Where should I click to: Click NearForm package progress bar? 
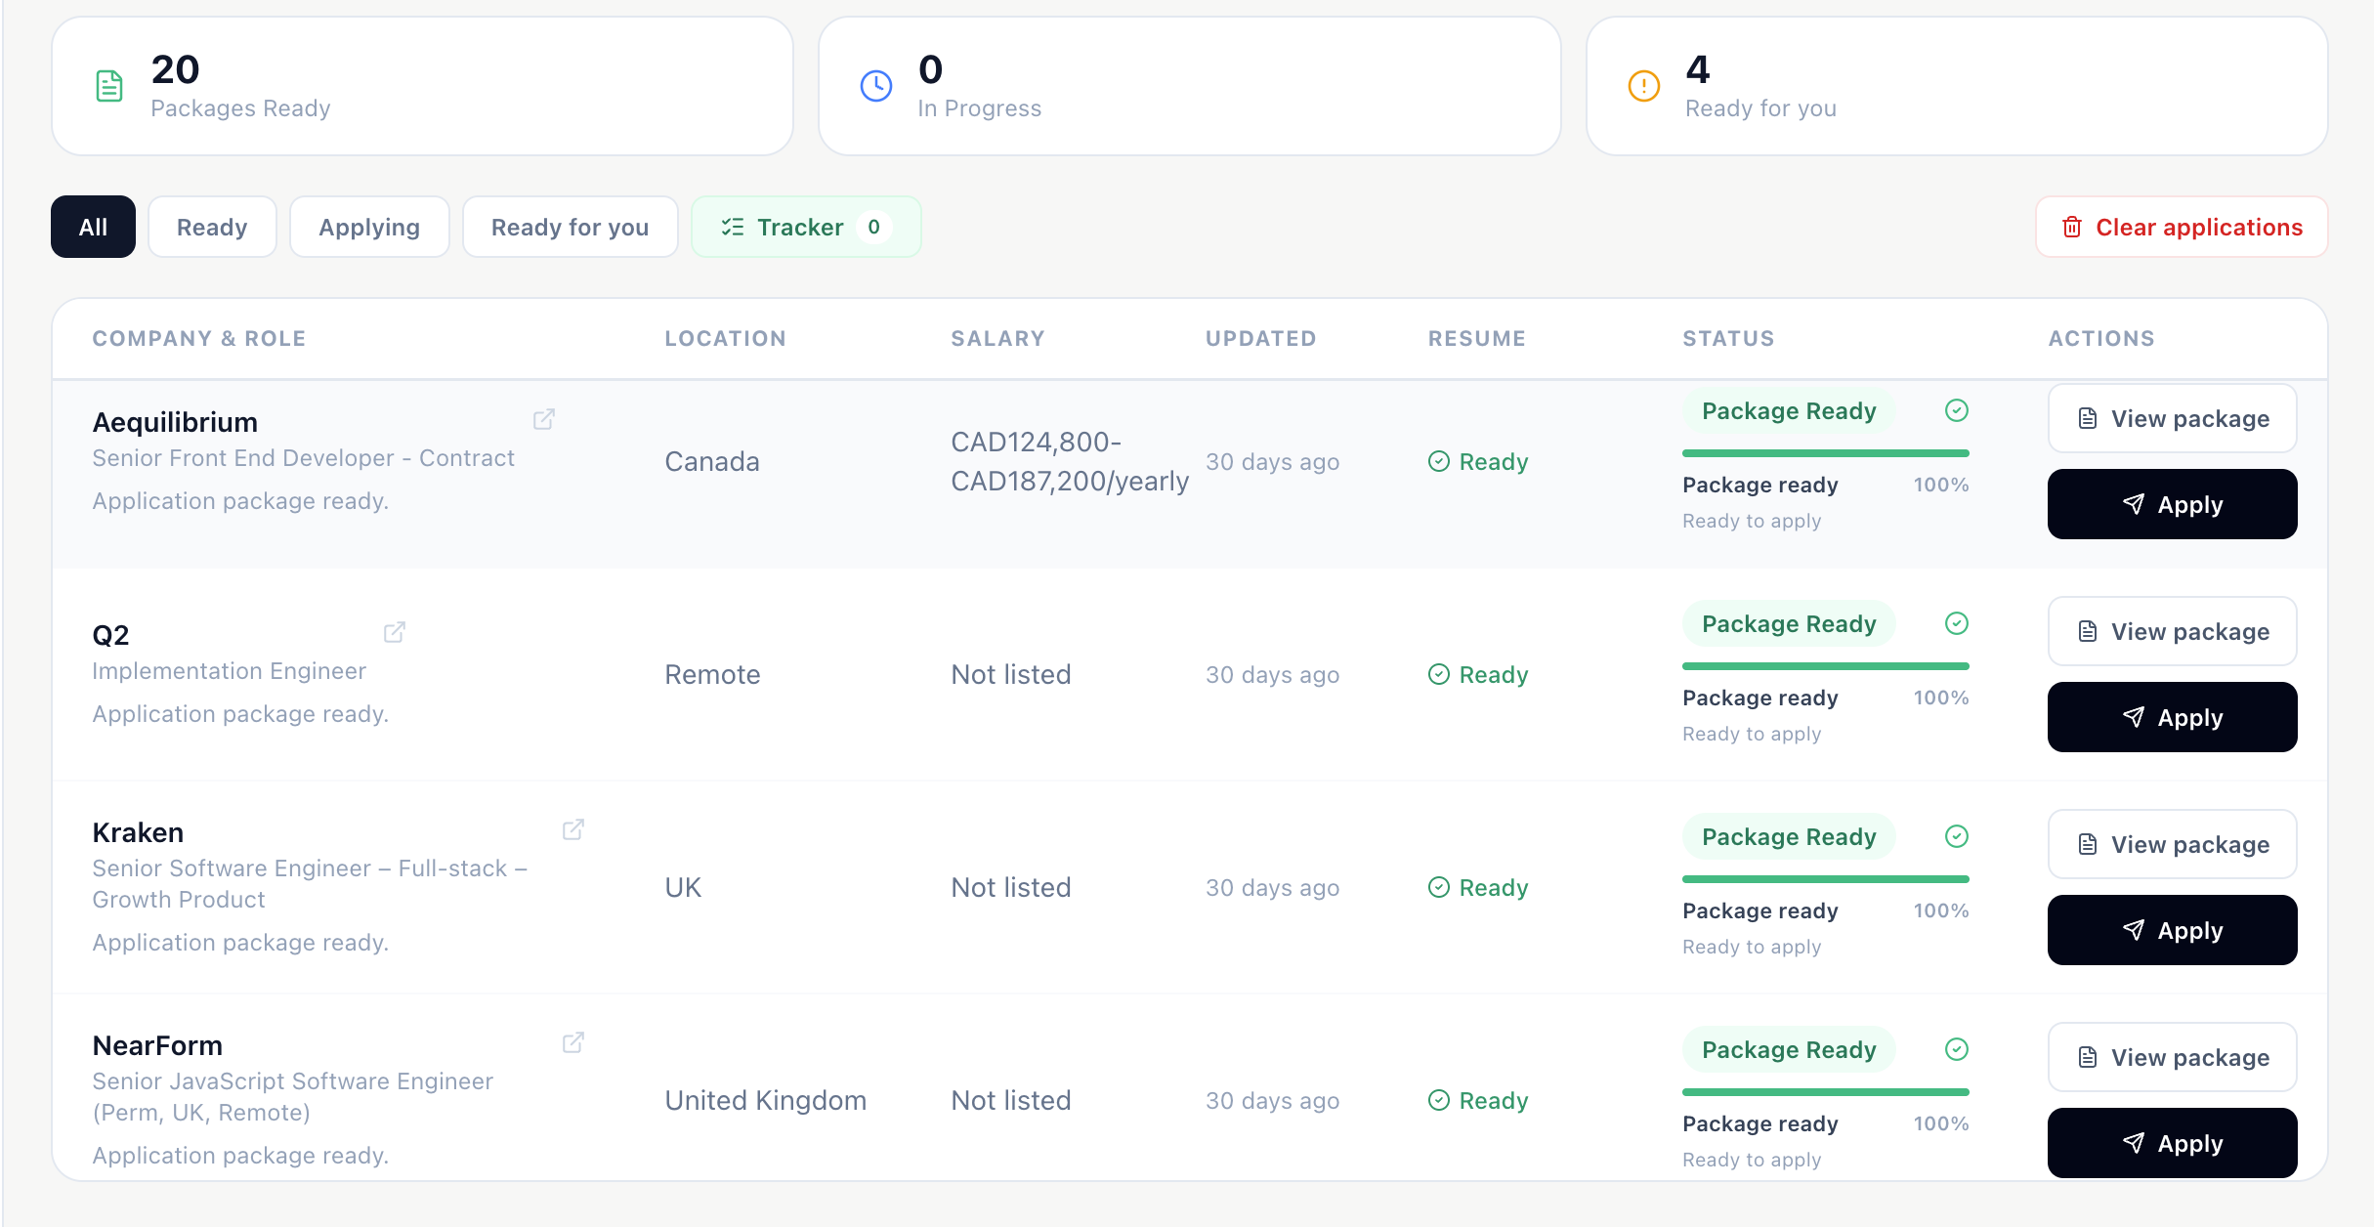click(1825, 1092)
